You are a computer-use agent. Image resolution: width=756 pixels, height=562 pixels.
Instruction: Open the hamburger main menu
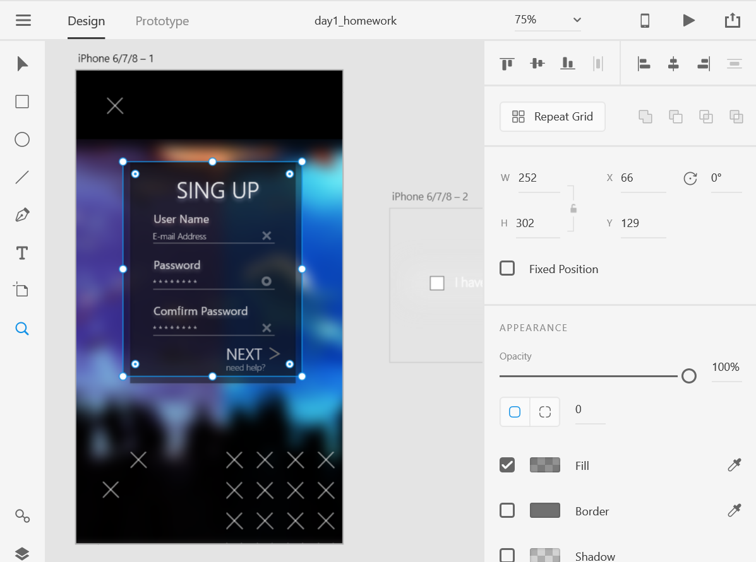[23, 20]
